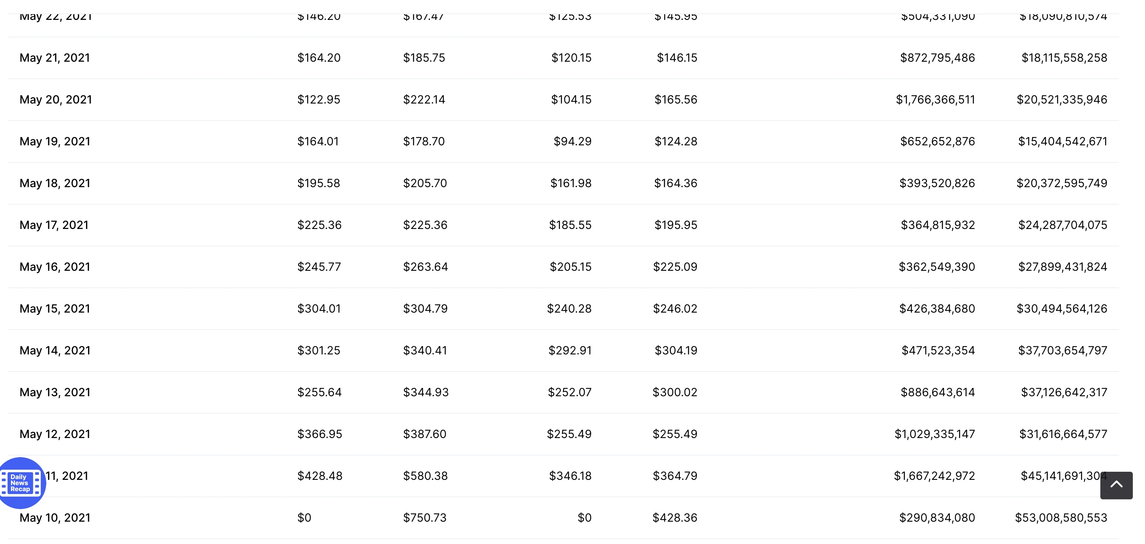Image resolution: width=1145 pixels, height=544 pixels.
Task: Click the $1,029,335,147 volume on May 12
Action: (x=935, y=434)
